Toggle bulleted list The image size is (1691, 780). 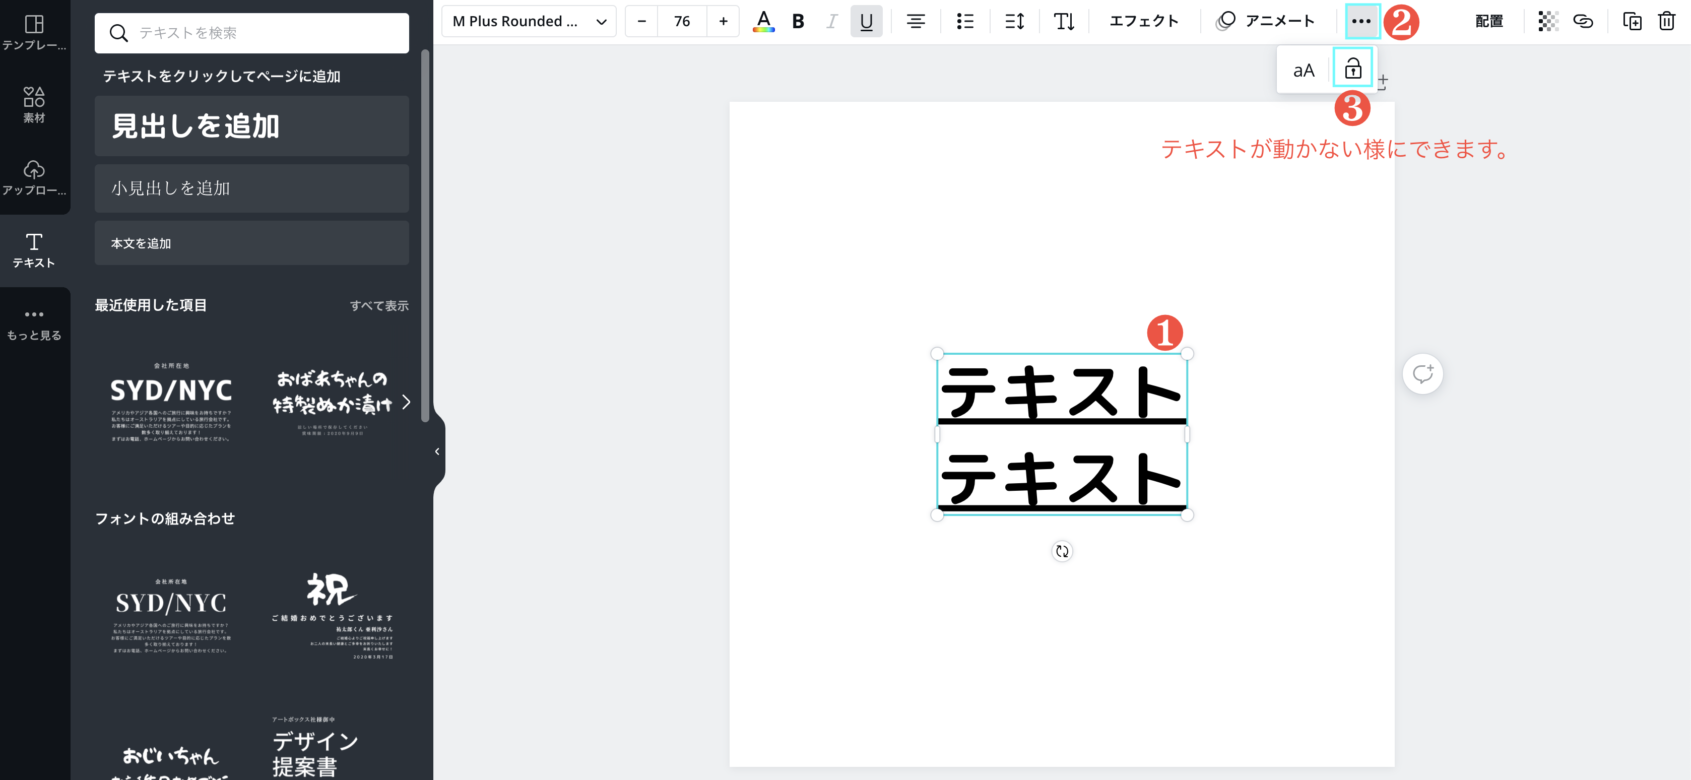pos(964,21)
